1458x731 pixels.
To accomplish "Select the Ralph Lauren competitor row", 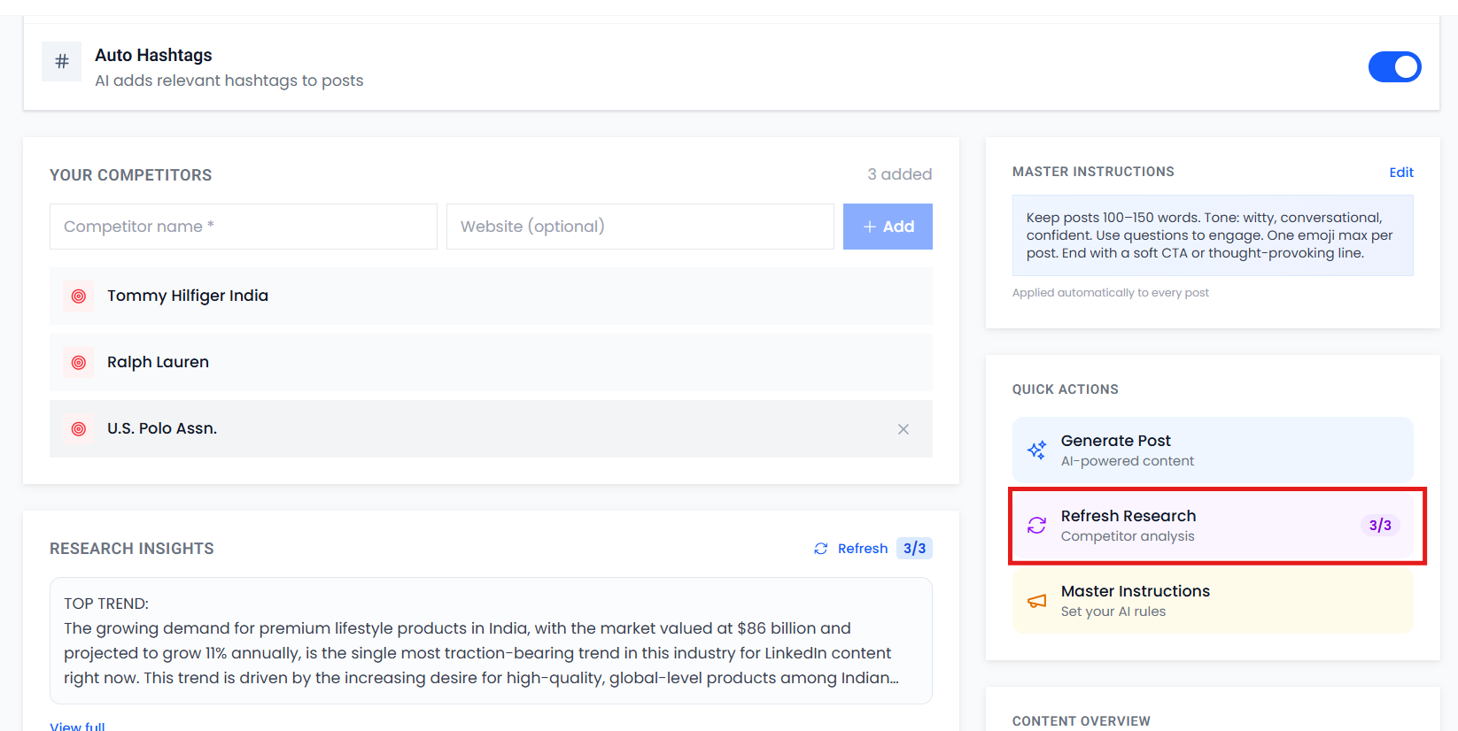I will [x=491, y=362].
